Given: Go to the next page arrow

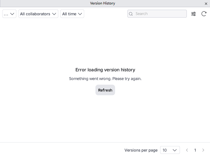Looking at the screenshot, I should coord(203,150).
